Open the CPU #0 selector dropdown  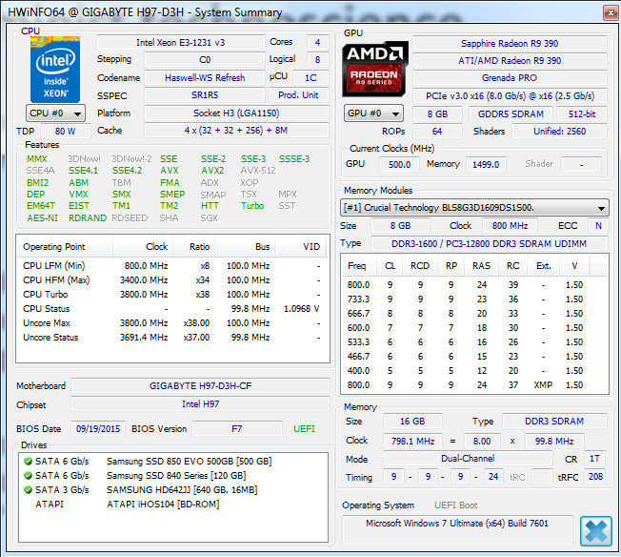click(x=55, y=113)
